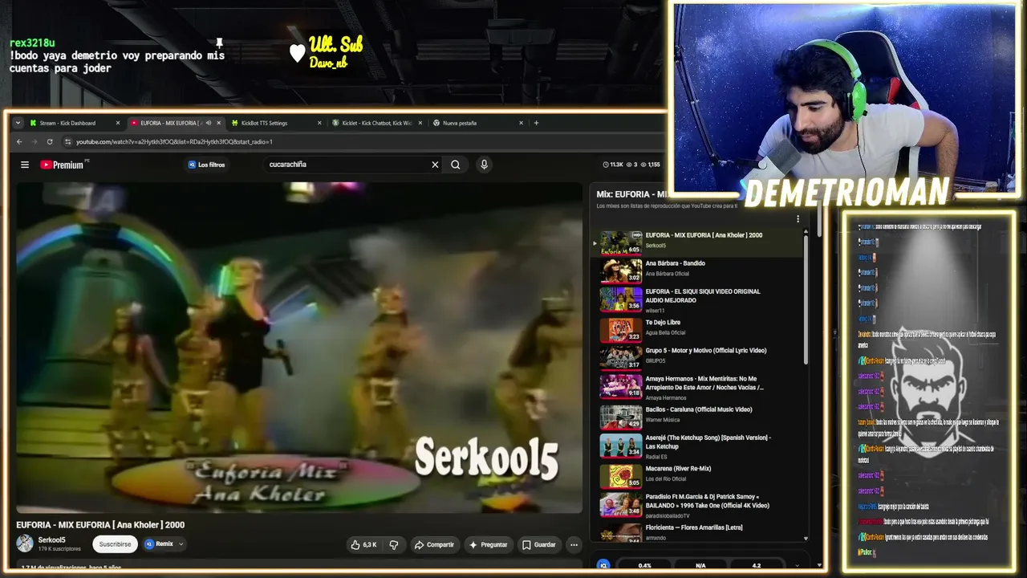Close the Kicklet tab
1027x578 pixels.
click(420, 123)
